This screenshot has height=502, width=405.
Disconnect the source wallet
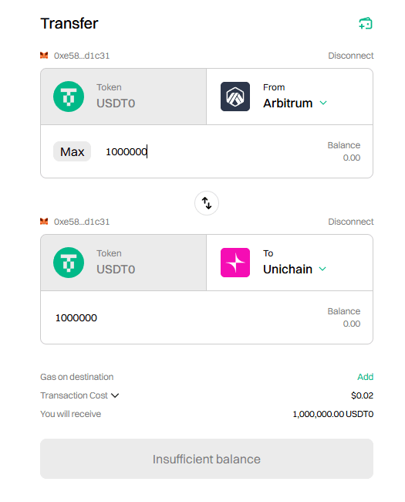351,56
